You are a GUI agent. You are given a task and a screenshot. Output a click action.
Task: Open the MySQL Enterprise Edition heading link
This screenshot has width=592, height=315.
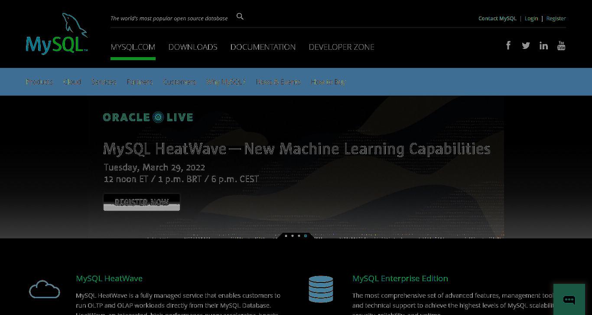coord(400,278)
